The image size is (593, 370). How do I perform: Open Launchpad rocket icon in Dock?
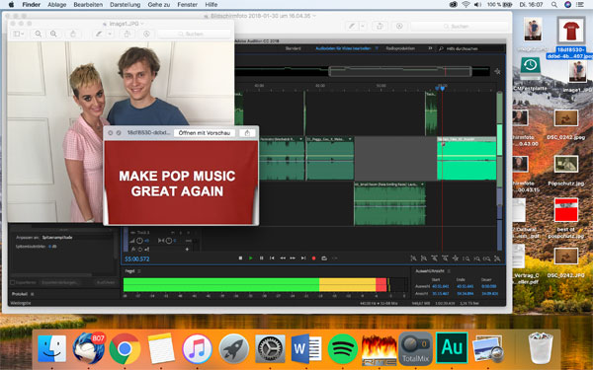coord(233,349)
